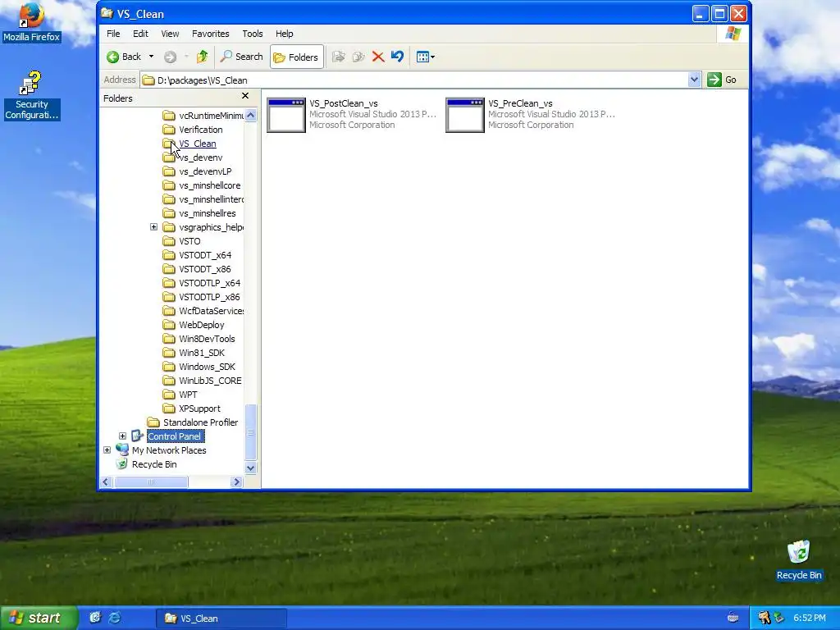This screenshot has width=840, height=630.
Task: Expand the My Network Places node
Action: point(107,450)
